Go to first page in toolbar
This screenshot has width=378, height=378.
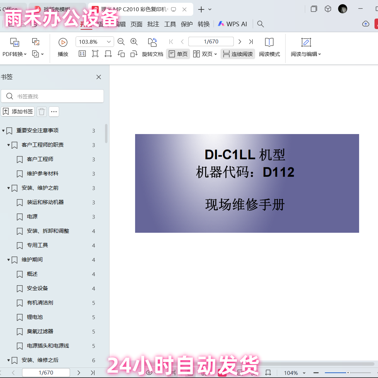tap(171, 42)
